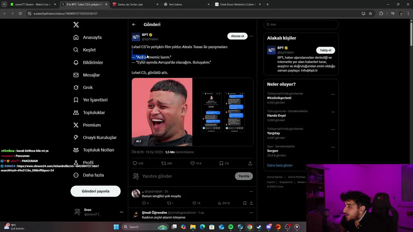Open the chat screenshots image
The width and height of the screenshot is (413, 232).
223,112
